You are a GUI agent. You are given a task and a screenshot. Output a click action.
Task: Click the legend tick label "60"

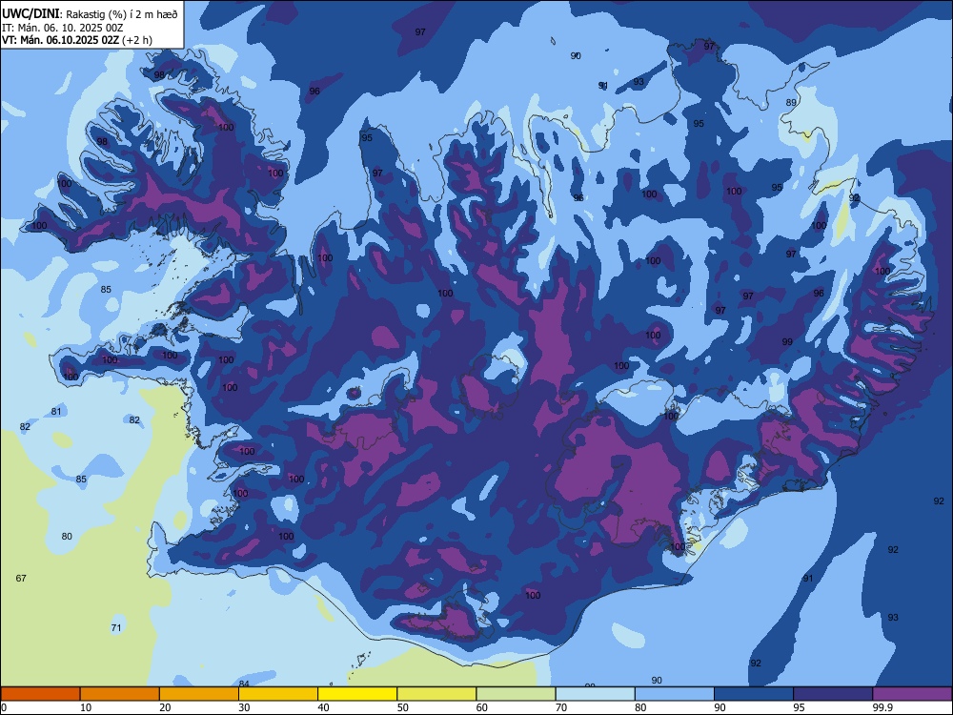[x=482, y=707]
